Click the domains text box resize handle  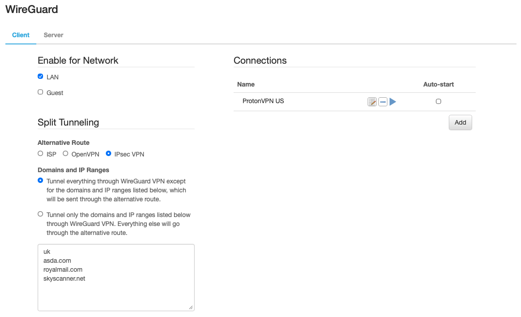tap(191, 308)
